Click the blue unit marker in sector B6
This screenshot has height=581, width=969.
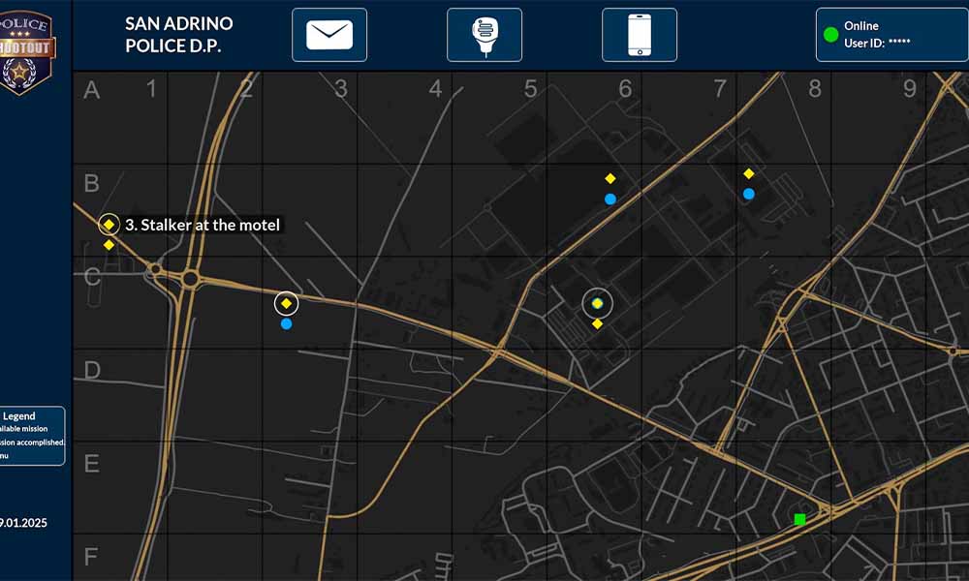pyautogui.click(x=610, y=198)
